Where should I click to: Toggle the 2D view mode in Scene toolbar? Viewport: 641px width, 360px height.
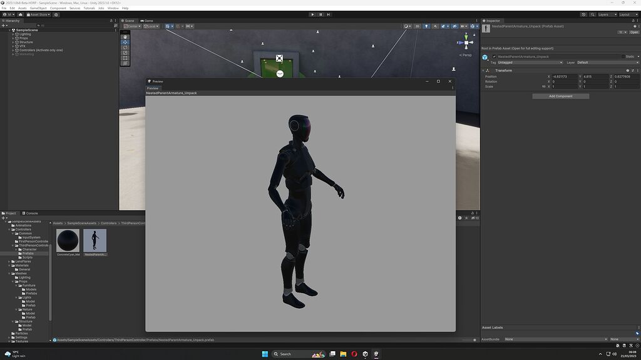417,26
